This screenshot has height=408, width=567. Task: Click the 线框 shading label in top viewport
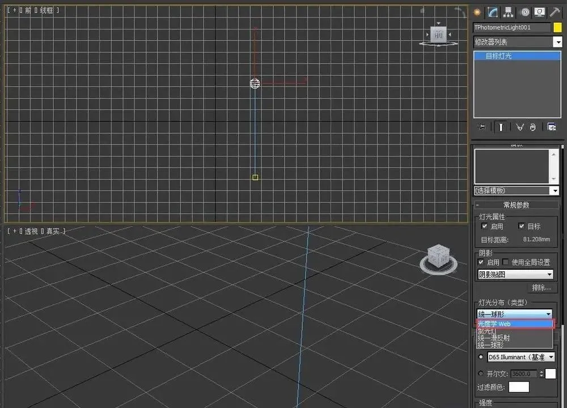pos(46,10)
